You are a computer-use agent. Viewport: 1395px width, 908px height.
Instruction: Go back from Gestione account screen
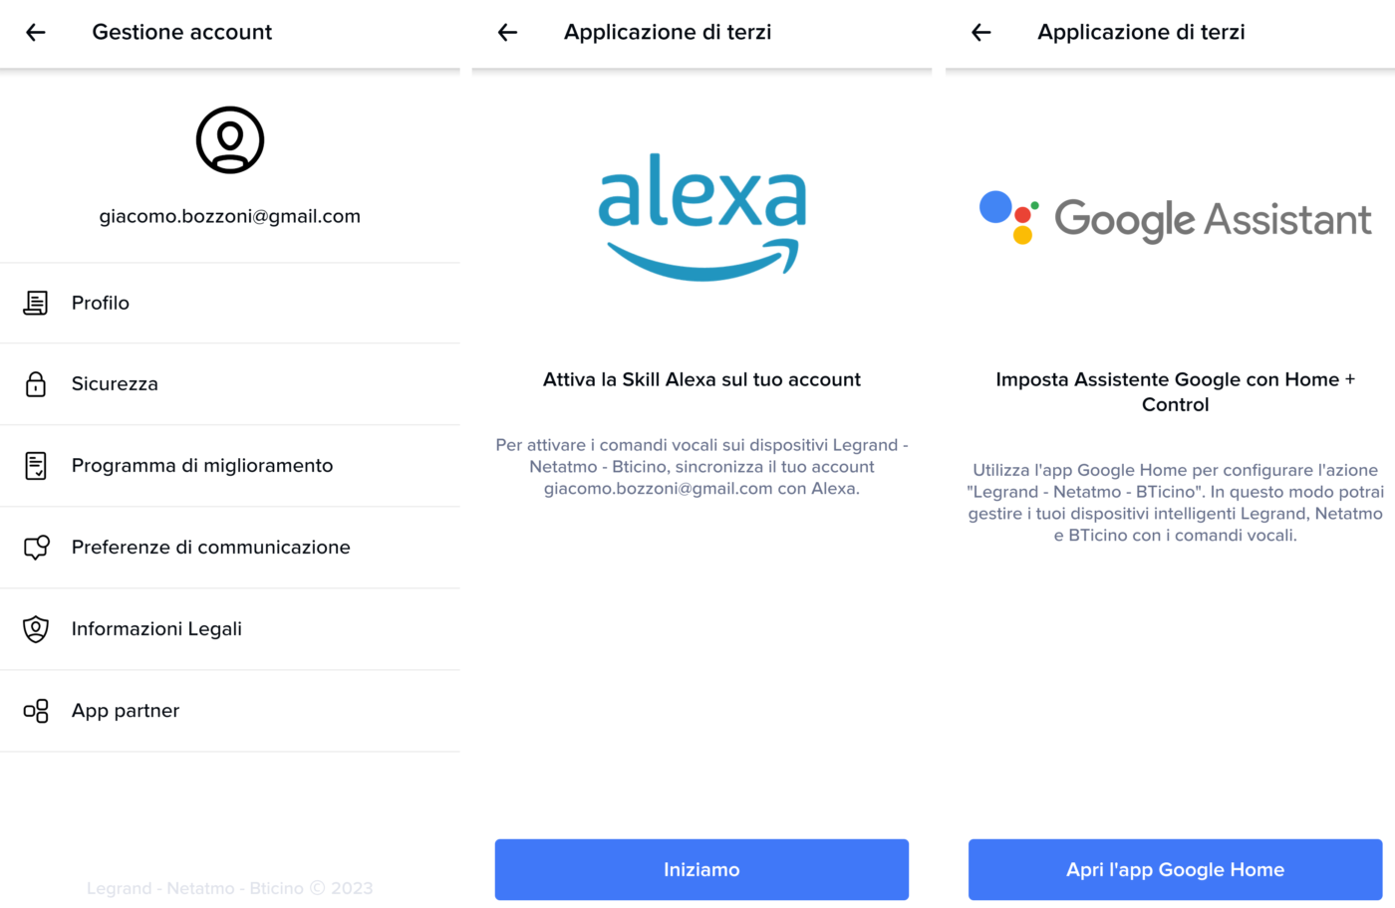click(x=36, y=32)
